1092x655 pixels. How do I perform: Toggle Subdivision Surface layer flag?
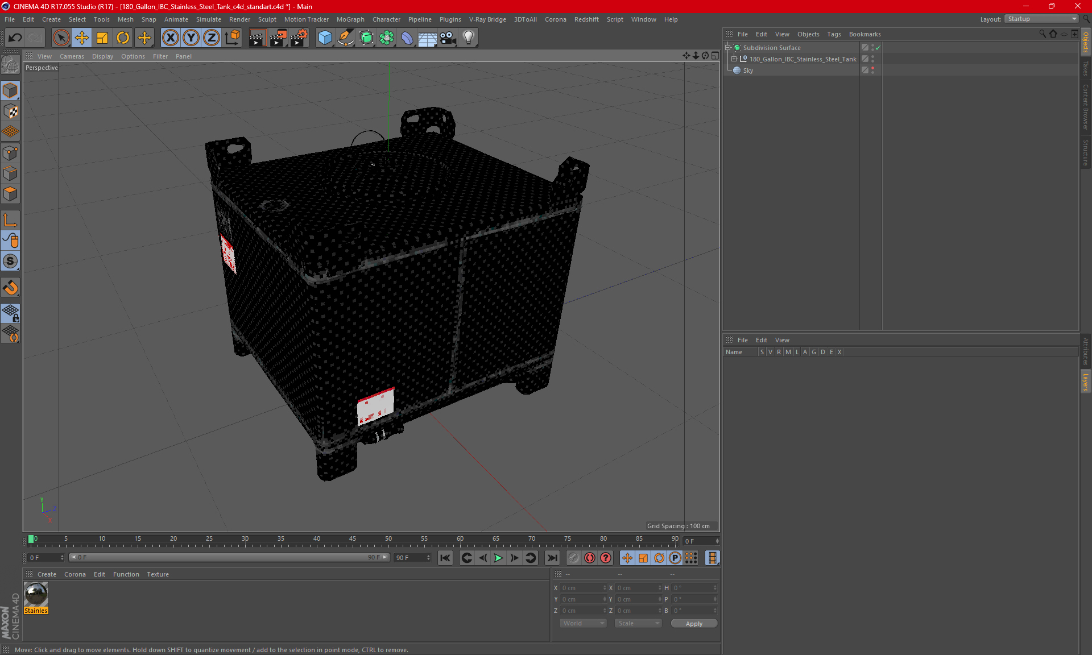864,48
